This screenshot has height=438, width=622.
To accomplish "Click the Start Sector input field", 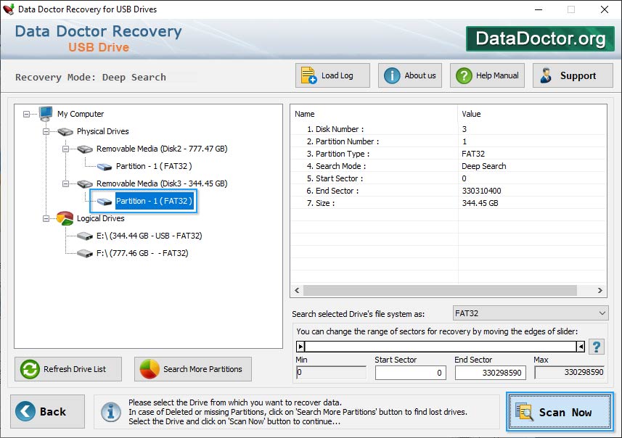I will click(411, 373).
